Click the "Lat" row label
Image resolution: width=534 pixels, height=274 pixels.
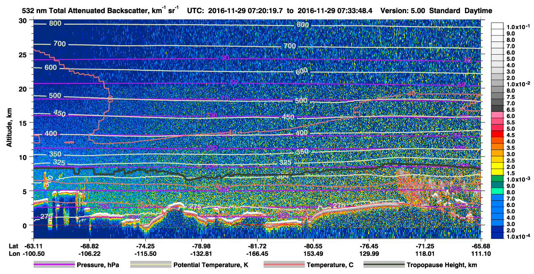pos(14,246)
